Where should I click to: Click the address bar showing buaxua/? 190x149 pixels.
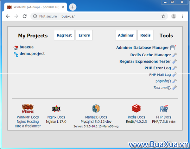click(99, 16)
